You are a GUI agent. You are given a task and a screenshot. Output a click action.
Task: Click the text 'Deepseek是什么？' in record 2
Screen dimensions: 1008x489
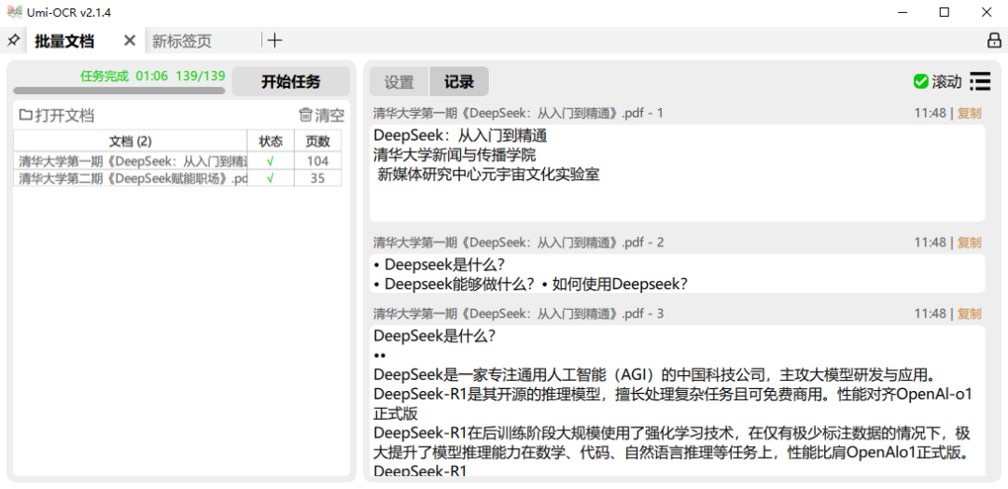pos(445,265)
